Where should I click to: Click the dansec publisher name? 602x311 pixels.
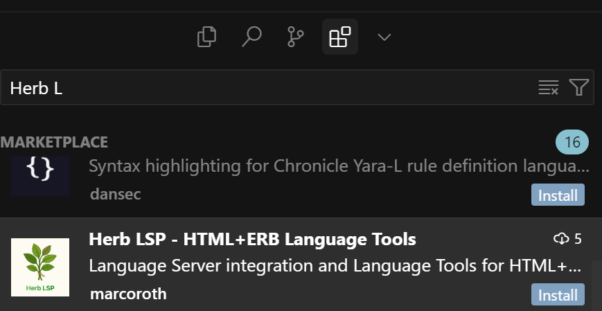(115, 195)
